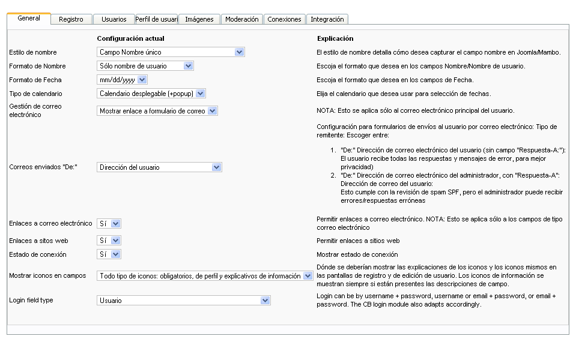
Task: Switch to the Moderación tab
Action: tap(241, 19)
